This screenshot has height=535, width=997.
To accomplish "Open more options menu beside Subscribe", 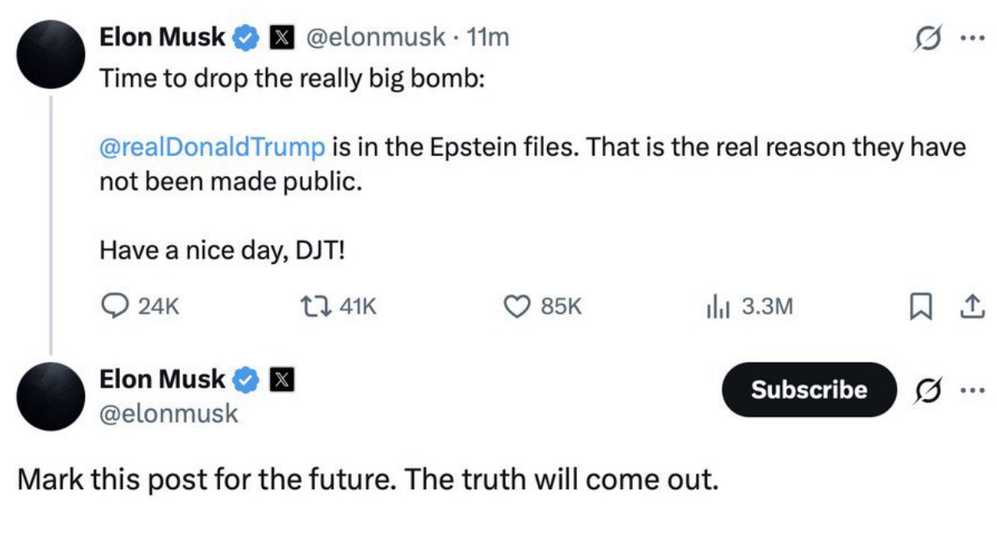I will click(970, 390).
